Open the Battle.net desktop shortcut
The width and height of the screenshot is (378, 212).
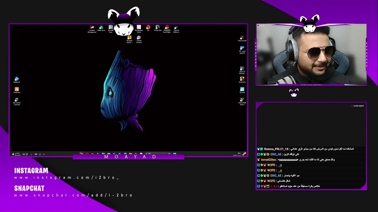tap(17, 80)
